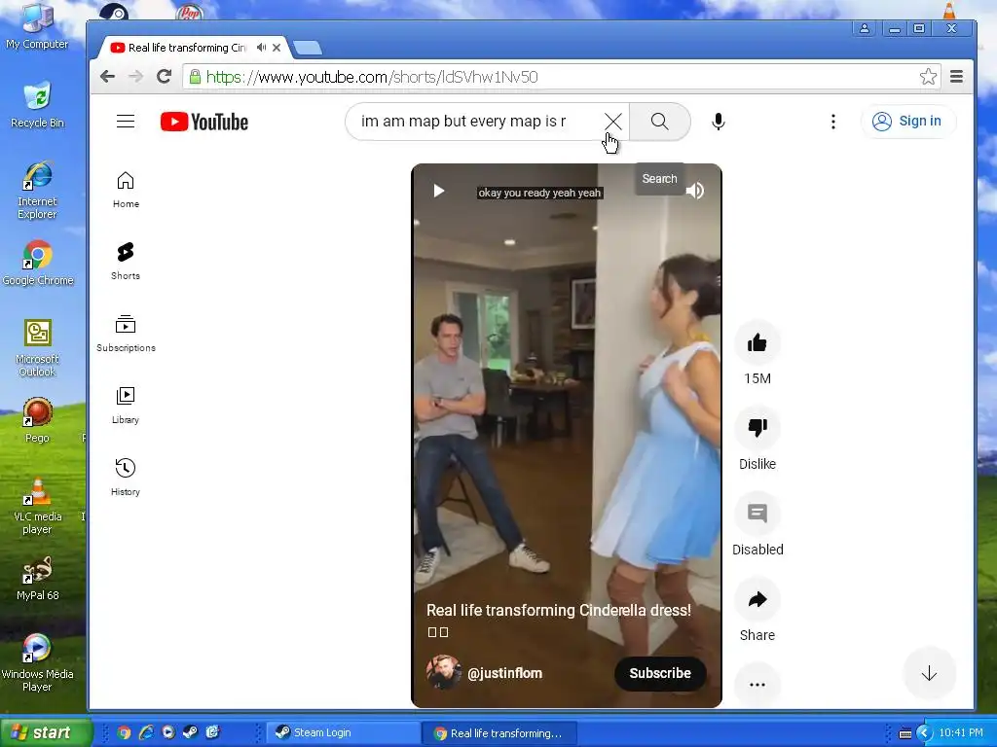Go forward in the browser

tap(135, 77)
